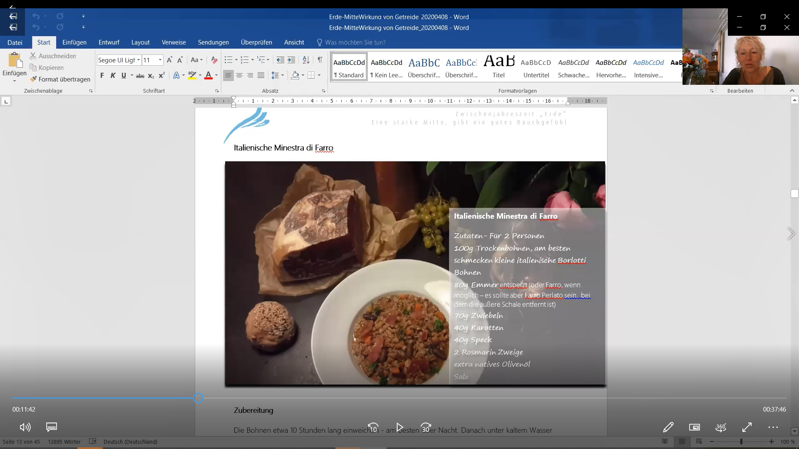Click the spelling check icon in the status bar
The image size is (799, 449).
tap(93, 442)
